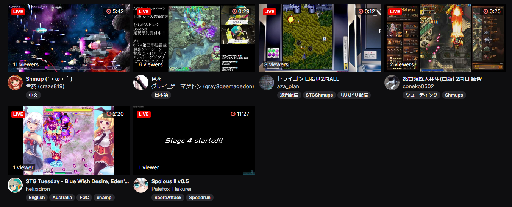Visit channel name 'グレイ_ゲーマゲドン (gray3geemagedon)'
The height and width of the screenshot is (207, 512).
click(203, 86)
